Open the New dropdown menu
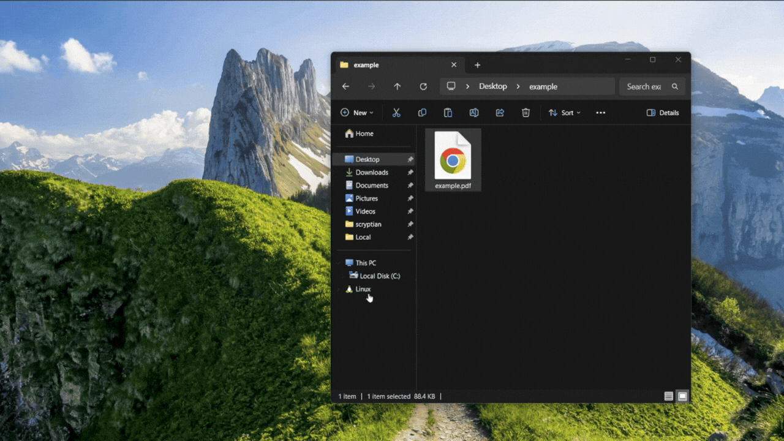 (x=357, y=113)
